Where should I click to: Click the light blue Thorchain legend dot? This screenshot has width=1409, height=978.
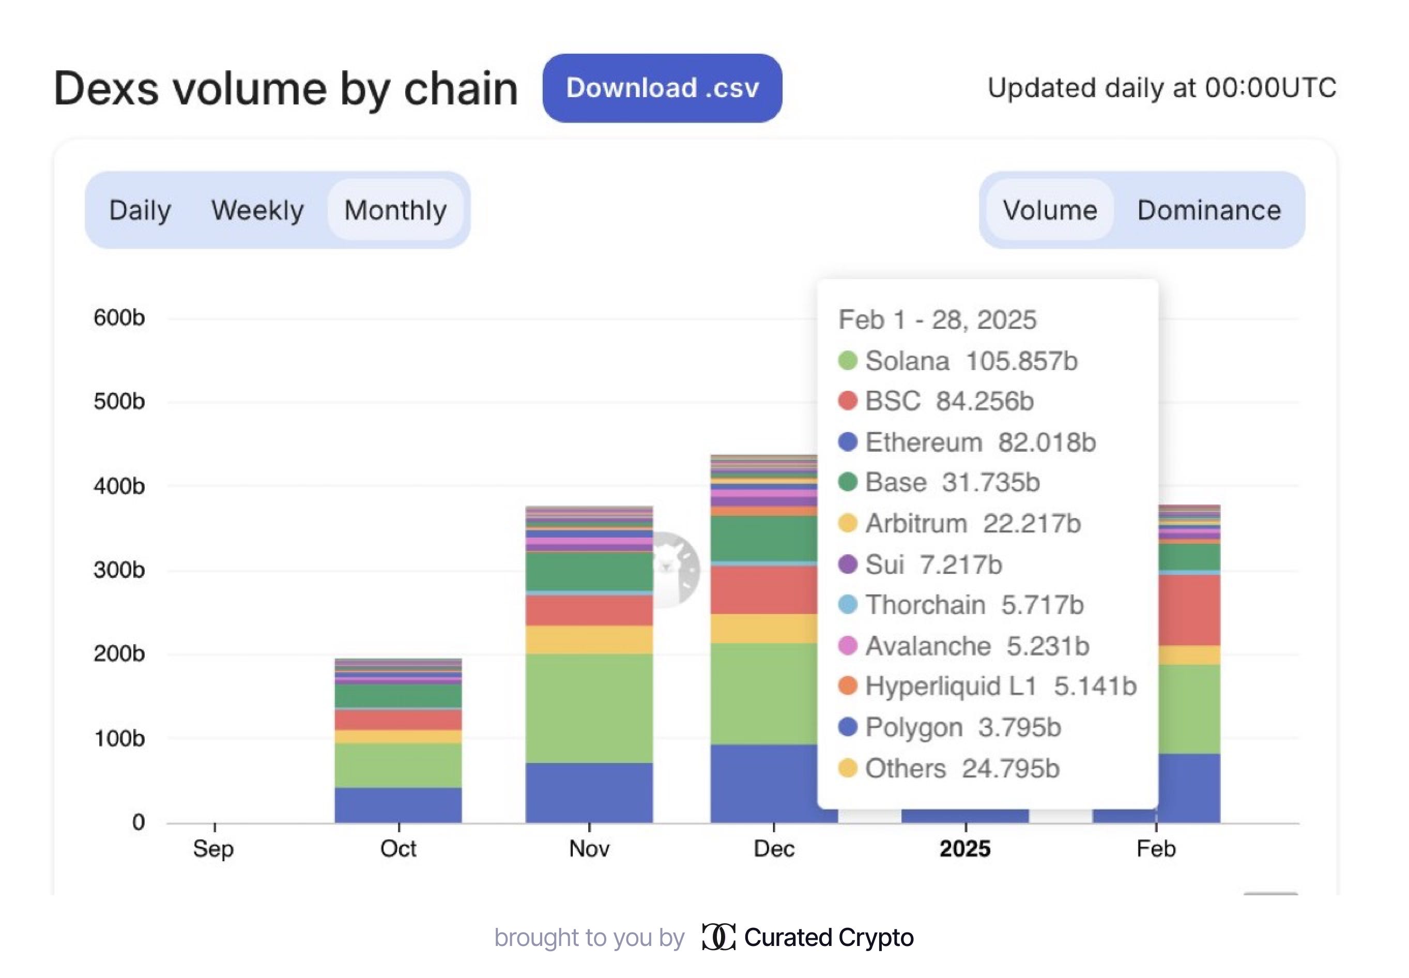(x=847, y=605)
